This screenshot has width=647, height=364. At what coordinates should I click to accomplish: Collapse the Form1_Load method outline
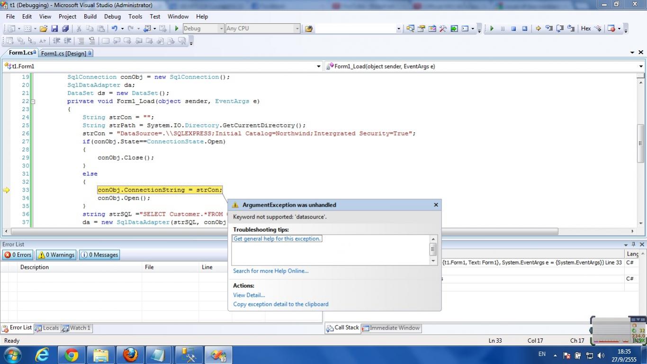[33, 101]
